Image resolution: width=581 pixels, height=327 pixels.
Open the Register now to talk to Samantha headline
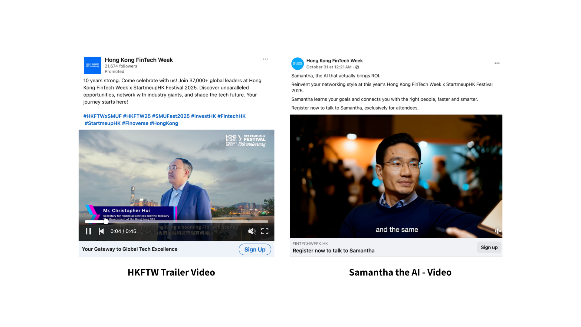[333, 251]
